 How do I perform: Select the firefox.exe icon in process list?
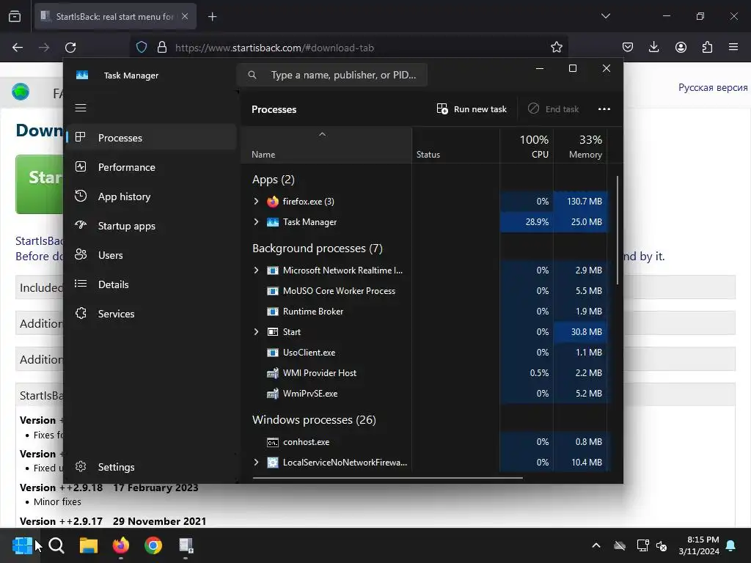click(273, 202)
